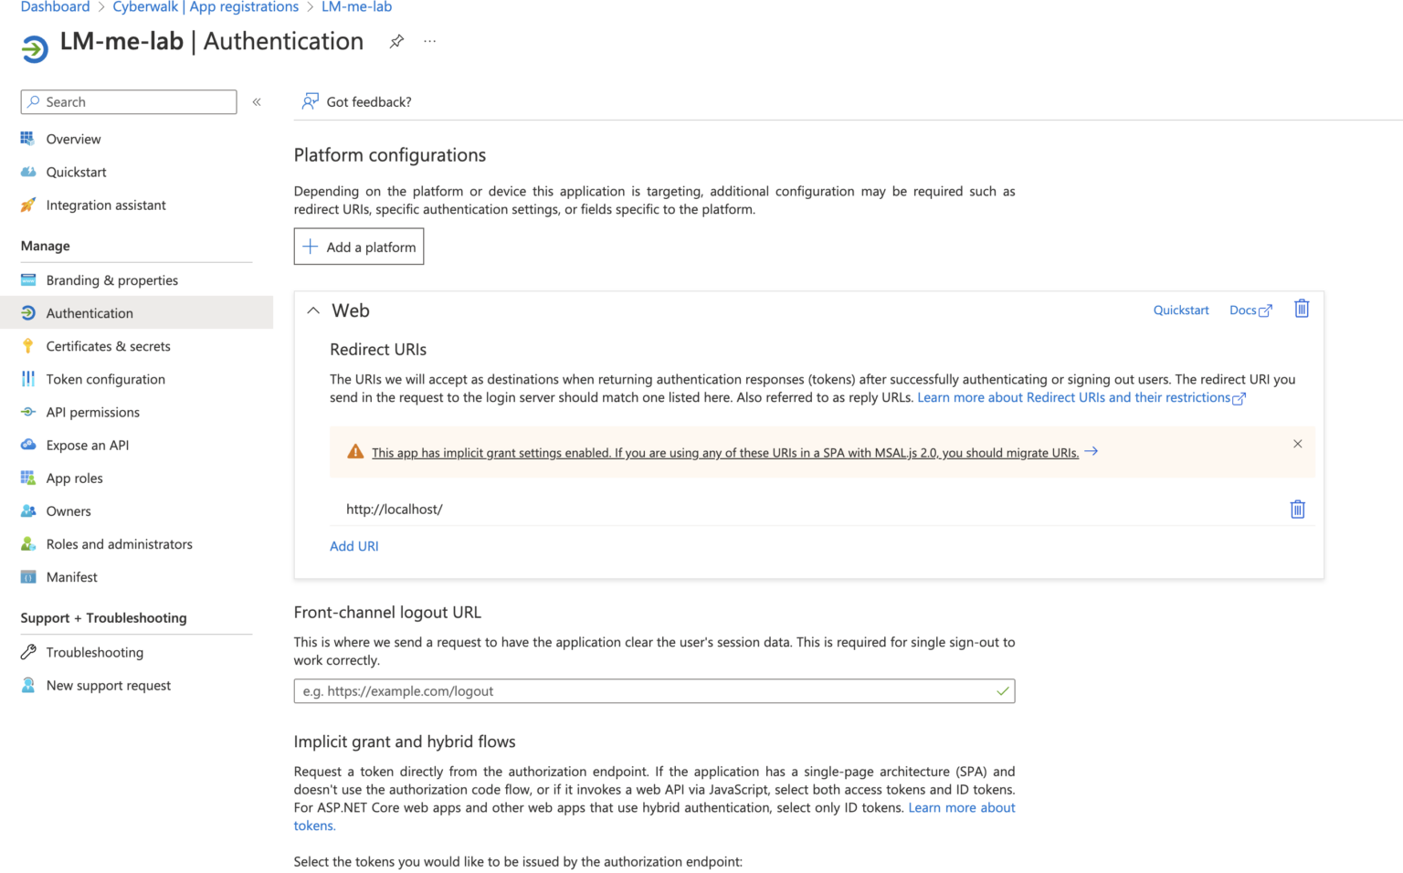Select Certificates & secrets in the sidebar
Image resolution: width=1403 pixels, height=873 pixels.
point(108,345)
